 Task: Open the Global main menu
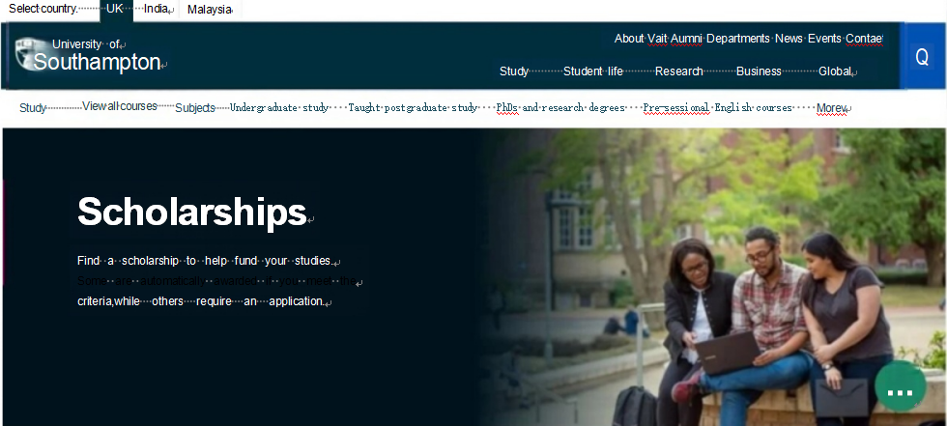[835, 71]
